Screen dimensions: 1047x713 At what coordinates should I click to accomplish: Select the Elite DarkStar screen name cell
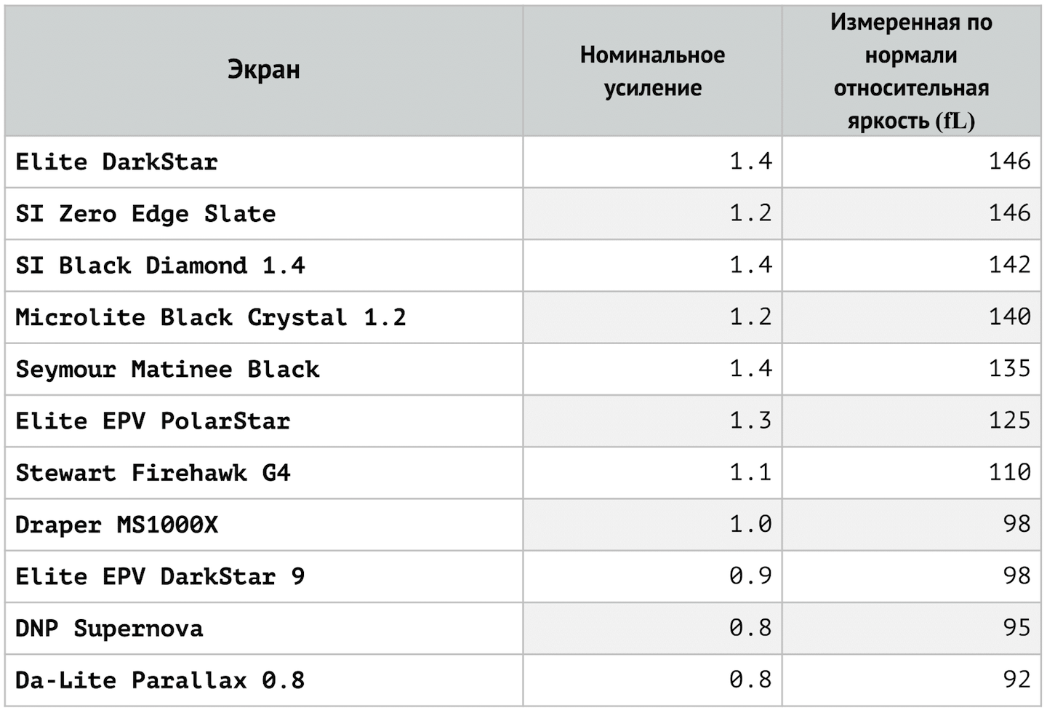point(116,162)
